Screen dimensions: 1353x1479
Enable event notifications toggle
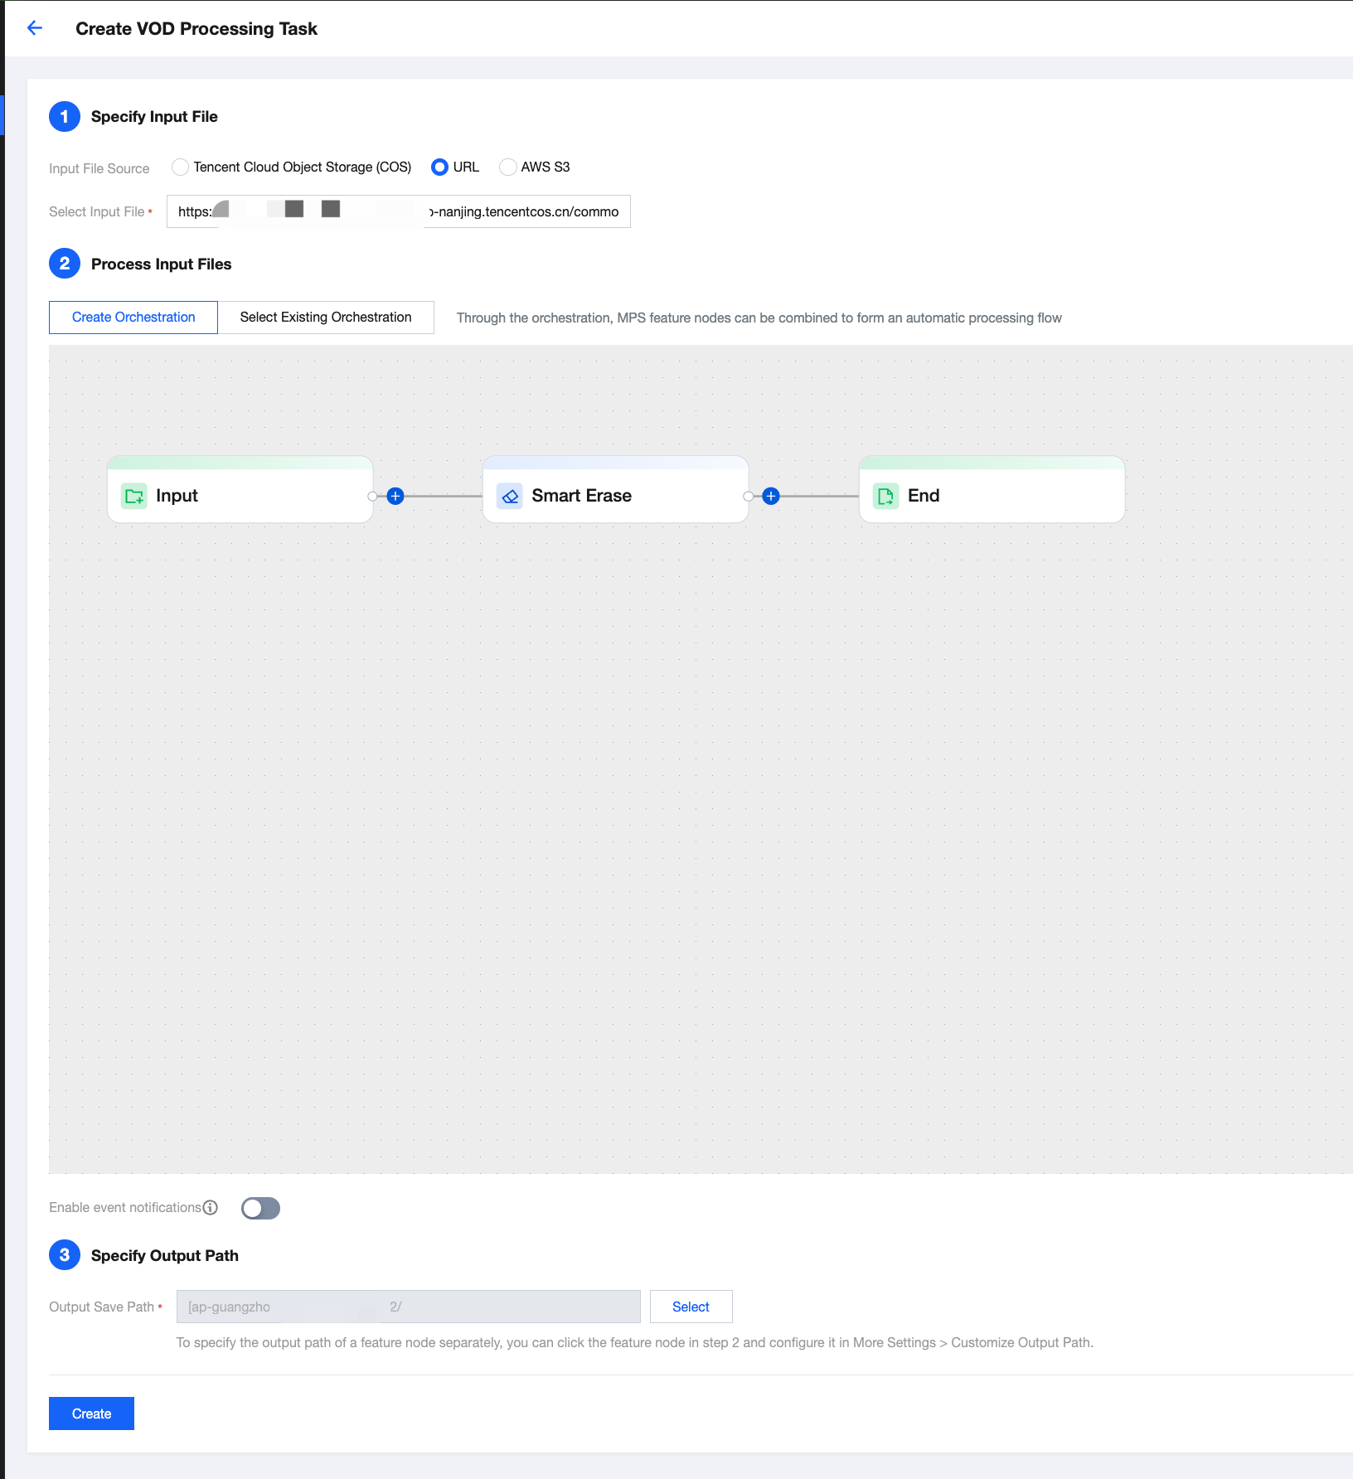[260, 1208]
